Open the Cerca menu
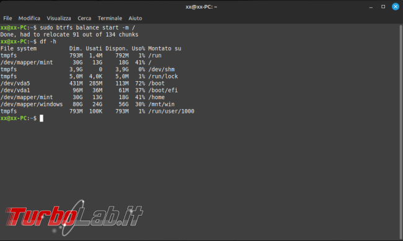 click(84, 18)
